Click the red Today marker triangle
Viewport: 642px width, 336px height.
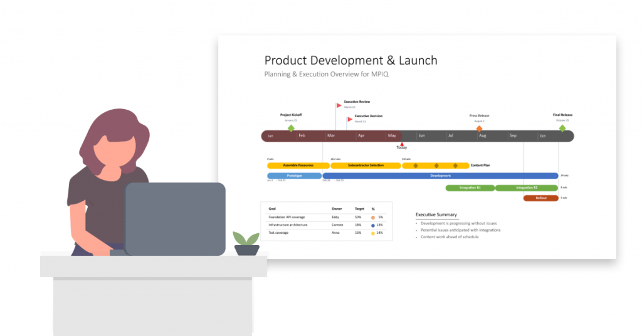(x=401, y=144)
